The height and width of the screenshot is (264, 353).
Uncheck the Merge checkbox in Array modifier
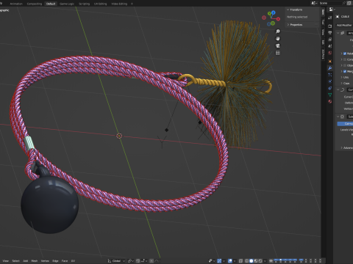pos(345,71)
